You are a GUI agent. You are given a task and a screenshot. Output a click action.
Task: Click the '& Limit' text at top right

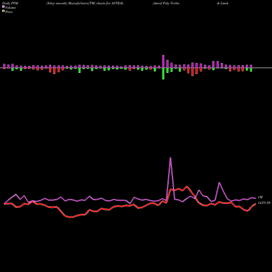[222, 3]
